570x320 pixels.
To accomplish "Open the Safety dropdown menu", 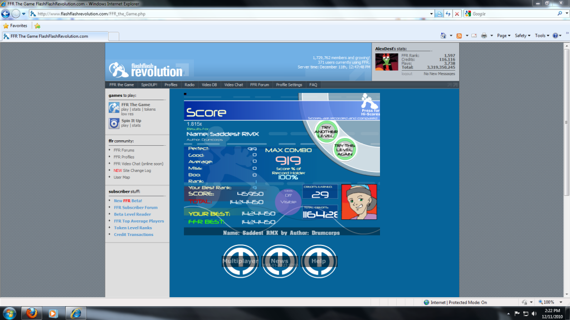I will pos(522,36).
